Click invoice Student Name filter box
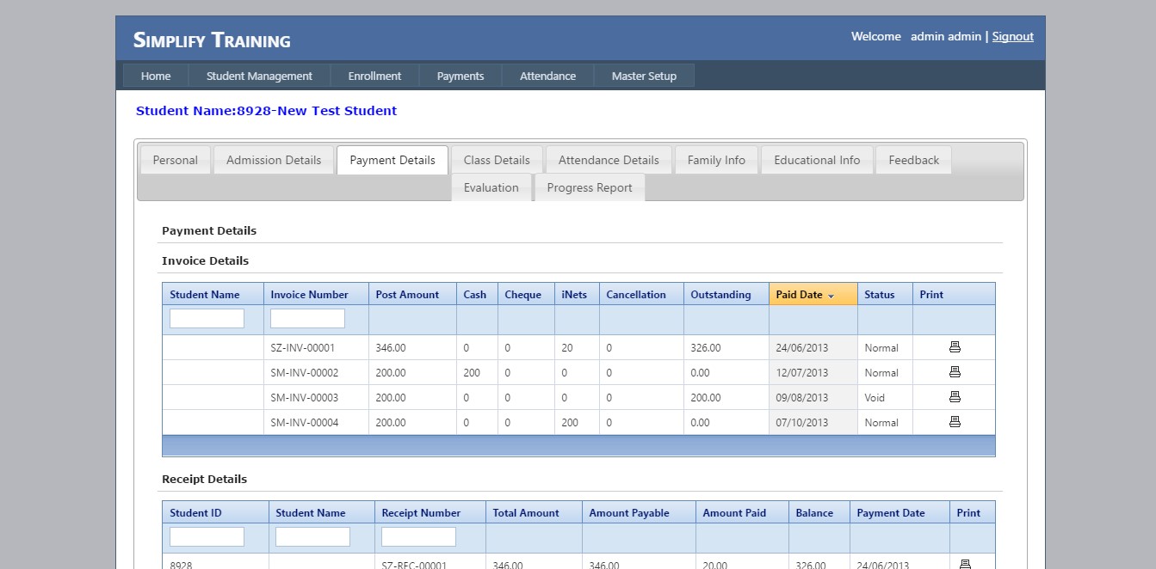Screen dimensions: 1156x569 coord(207,319)
